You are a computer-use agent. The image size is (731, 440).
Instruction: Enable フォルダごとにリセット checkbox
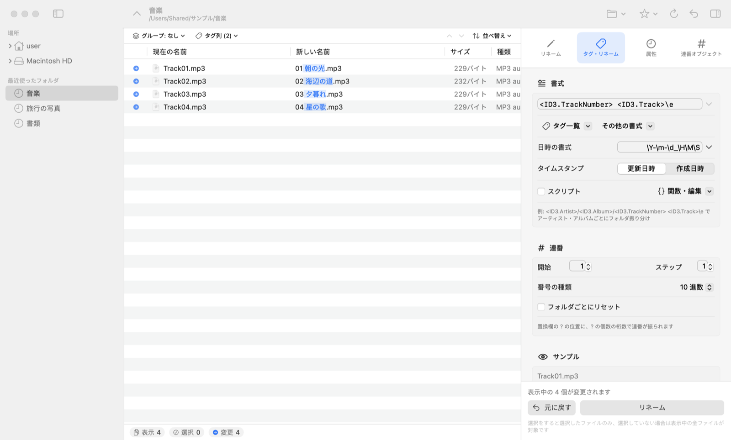pyautogui.click(x=541, y=307)
